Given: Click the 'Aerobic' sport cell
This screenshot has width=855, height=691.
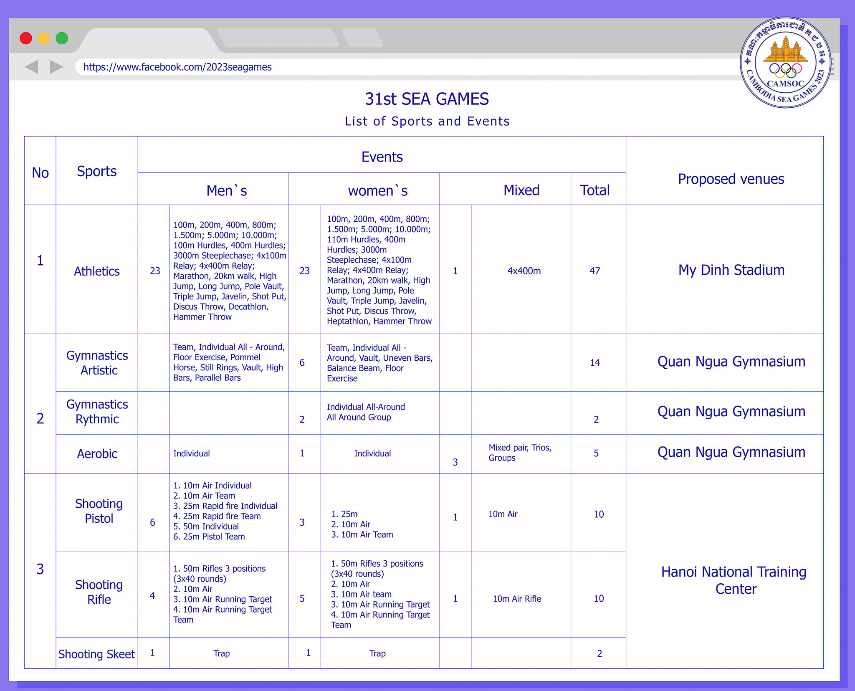Looking at the screenshot, I should [97, 453].
